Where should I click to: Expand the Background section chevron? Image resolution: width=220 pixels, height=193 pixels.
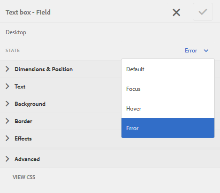[7, 104]
